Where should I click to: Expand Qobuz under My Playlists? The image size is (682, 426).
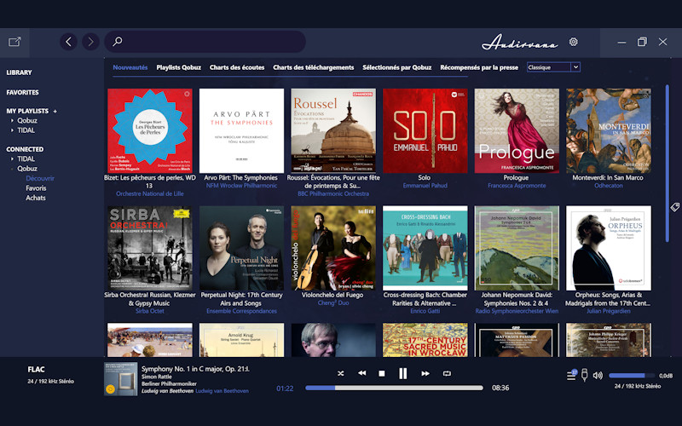point(12,121)
